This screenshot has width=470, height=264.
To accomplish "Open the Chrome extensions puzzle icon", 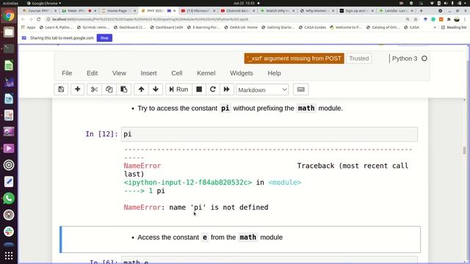I will (449, 19).
